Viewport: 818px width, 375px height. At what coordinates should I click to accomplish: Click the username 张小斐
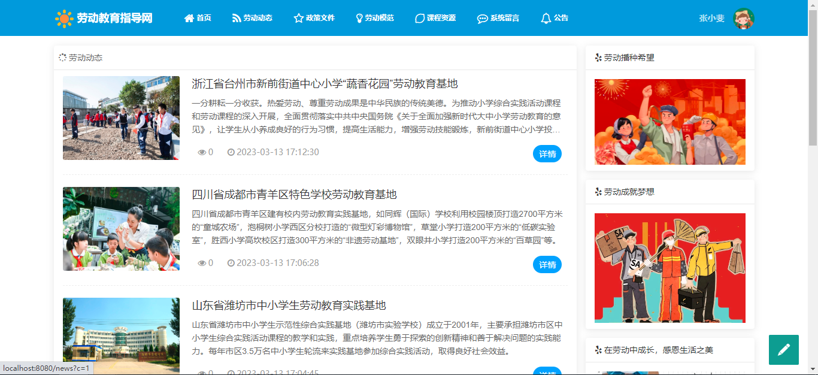712,19
